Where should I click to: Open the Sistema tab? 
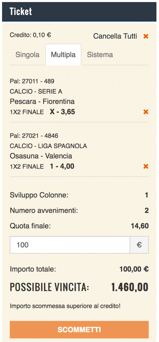100,55
